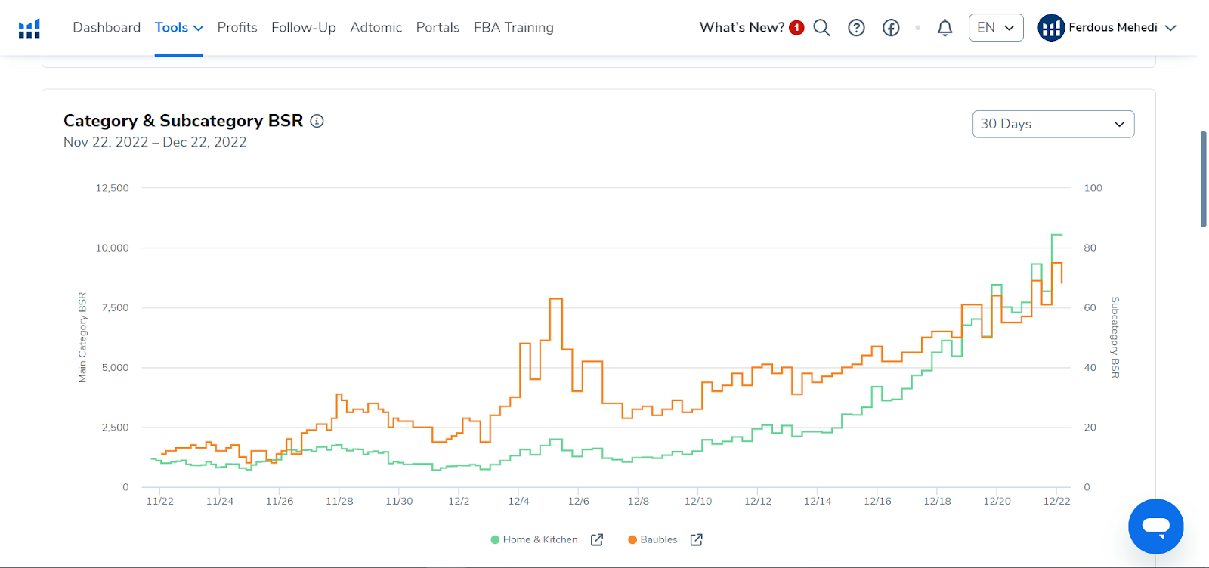Expand the 30 Days range dropdown
1209x568 pixels.
click(x=1053, y=124)
